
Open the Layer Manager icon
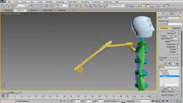[x=138, y=6]
